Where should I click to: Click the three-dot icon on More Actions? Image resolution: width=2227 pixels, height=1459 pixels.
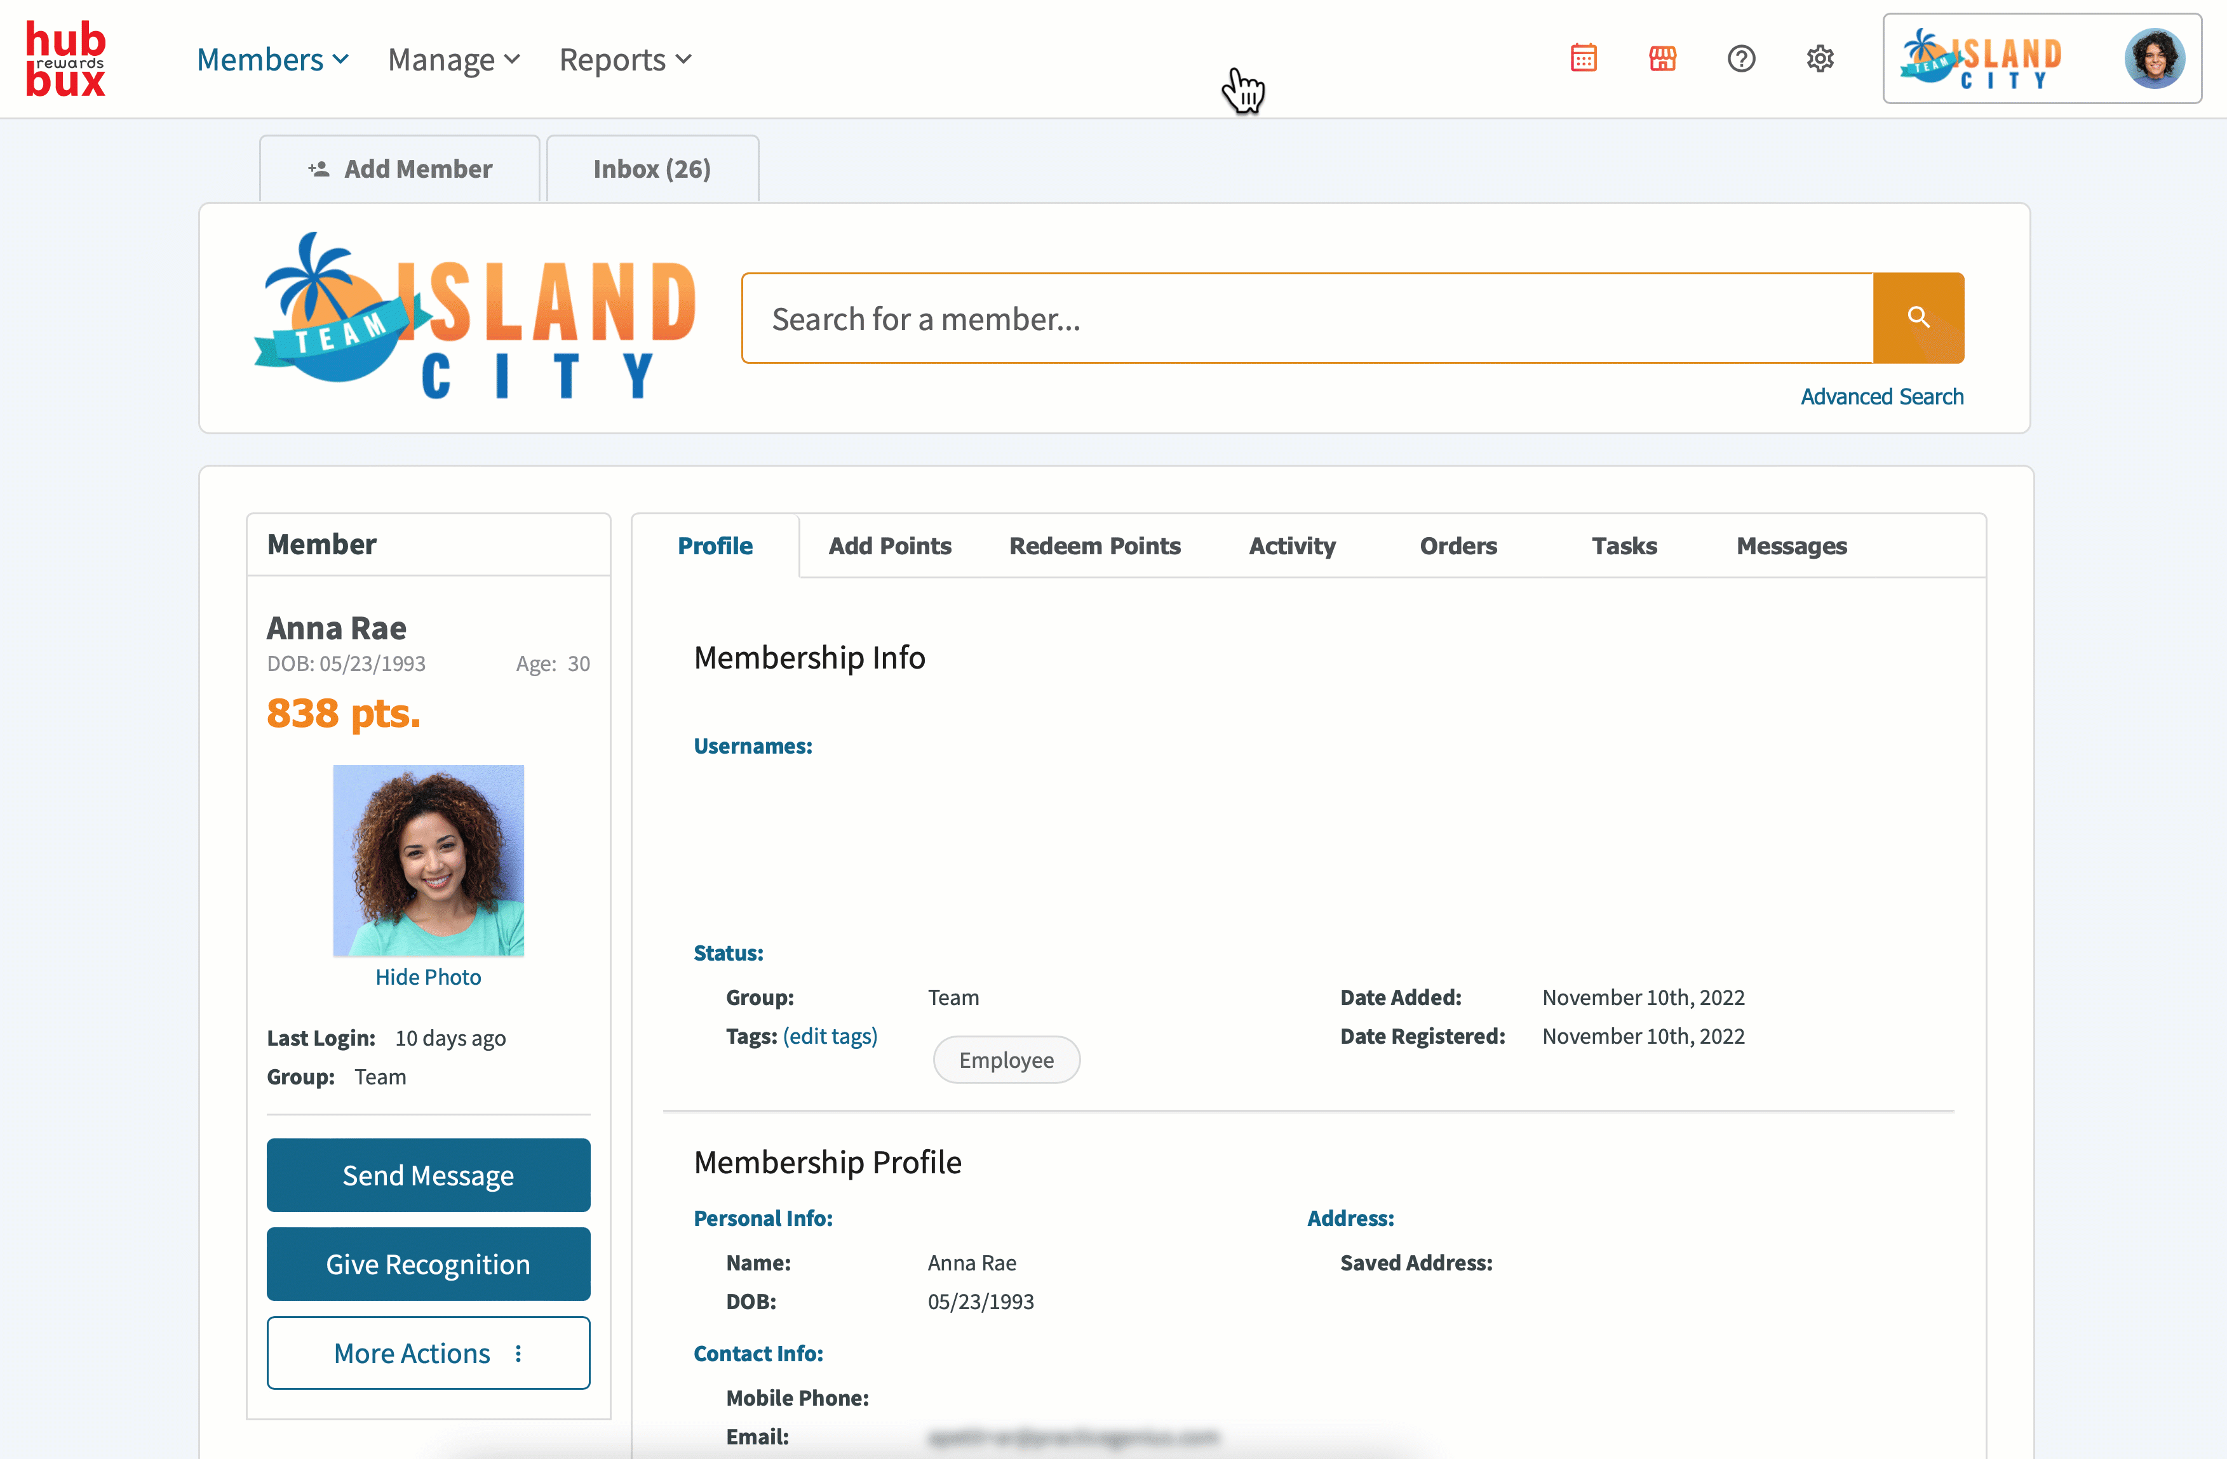pos(518,1354)
